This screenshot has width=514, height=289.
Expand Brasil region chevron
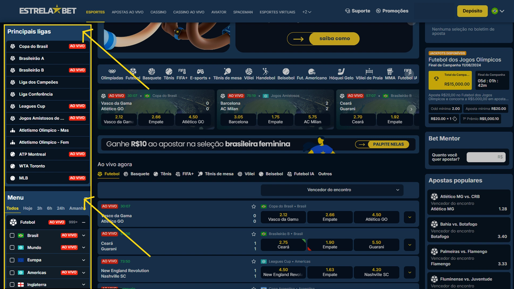(84, 235)
